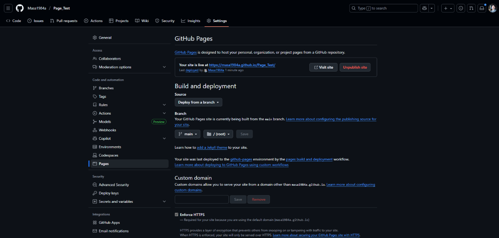Open the hamburger navigation menu

point(9,8)
